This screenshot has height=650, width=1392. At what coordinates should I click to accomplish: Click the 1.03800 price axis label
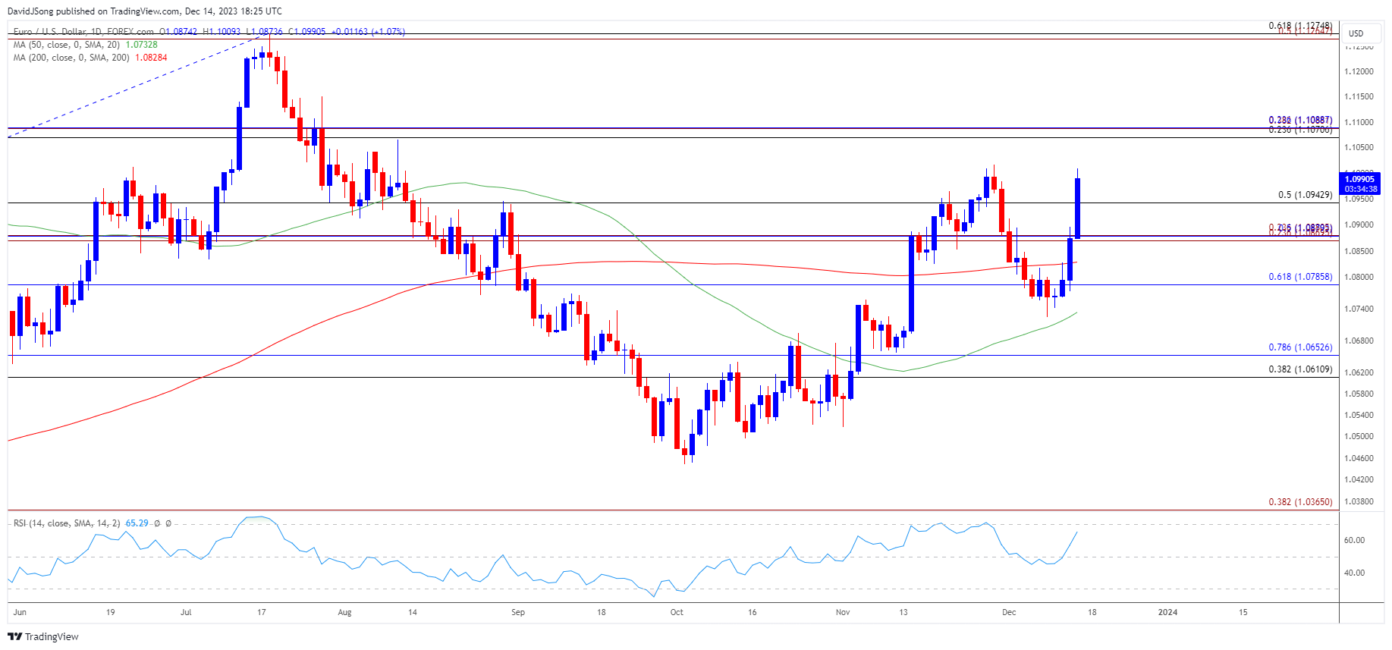pos(1359,501)
